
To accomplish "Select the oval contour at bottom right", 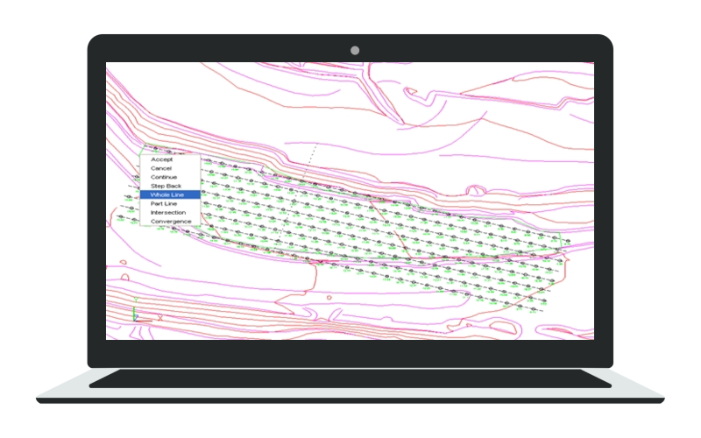I will [x=502, y=329].
